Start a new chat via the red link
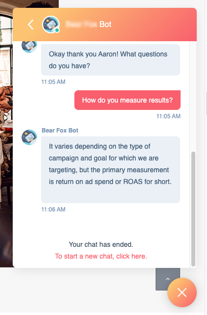 pyautogui.click(x=101, y=256)
